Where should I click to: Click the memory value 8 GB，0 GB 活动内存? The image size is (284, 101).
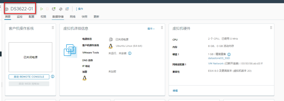click(221, 46)
